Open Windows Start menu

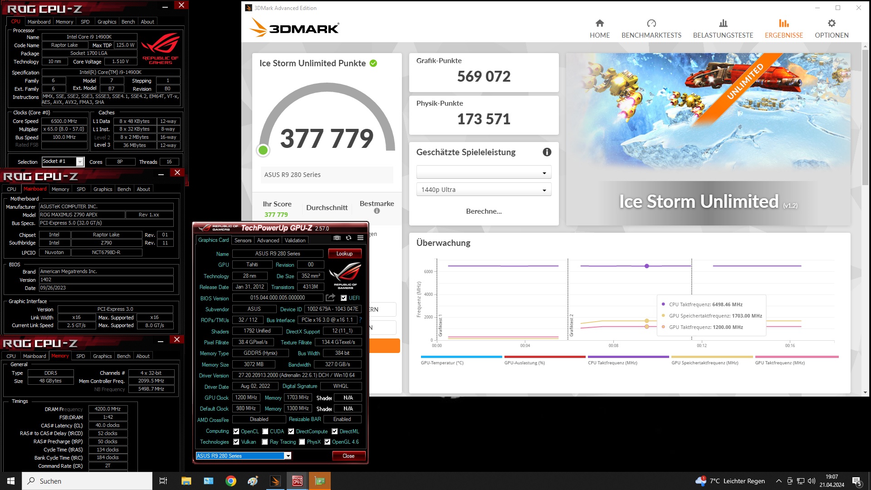pyautogui.click(x=11, y=481)
